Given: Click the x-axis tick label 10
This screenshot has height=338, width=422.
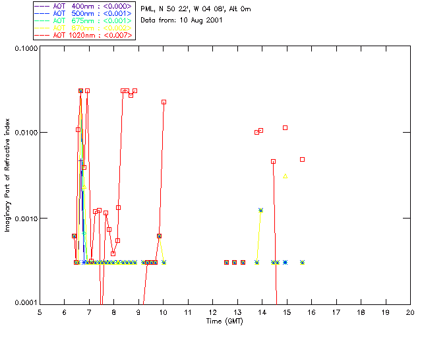Looking at the screenshot, I should (x=163, y=312).
